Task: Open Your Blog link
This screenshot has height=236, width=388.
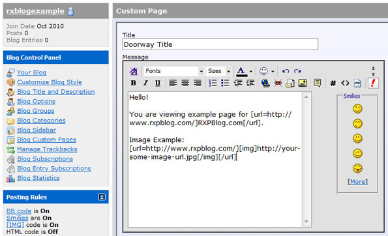Action: coord(32,72)
